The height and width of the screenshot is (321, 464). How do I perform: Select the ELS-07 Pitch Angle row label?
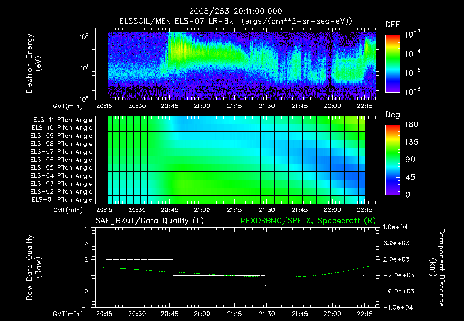[62, 152]
